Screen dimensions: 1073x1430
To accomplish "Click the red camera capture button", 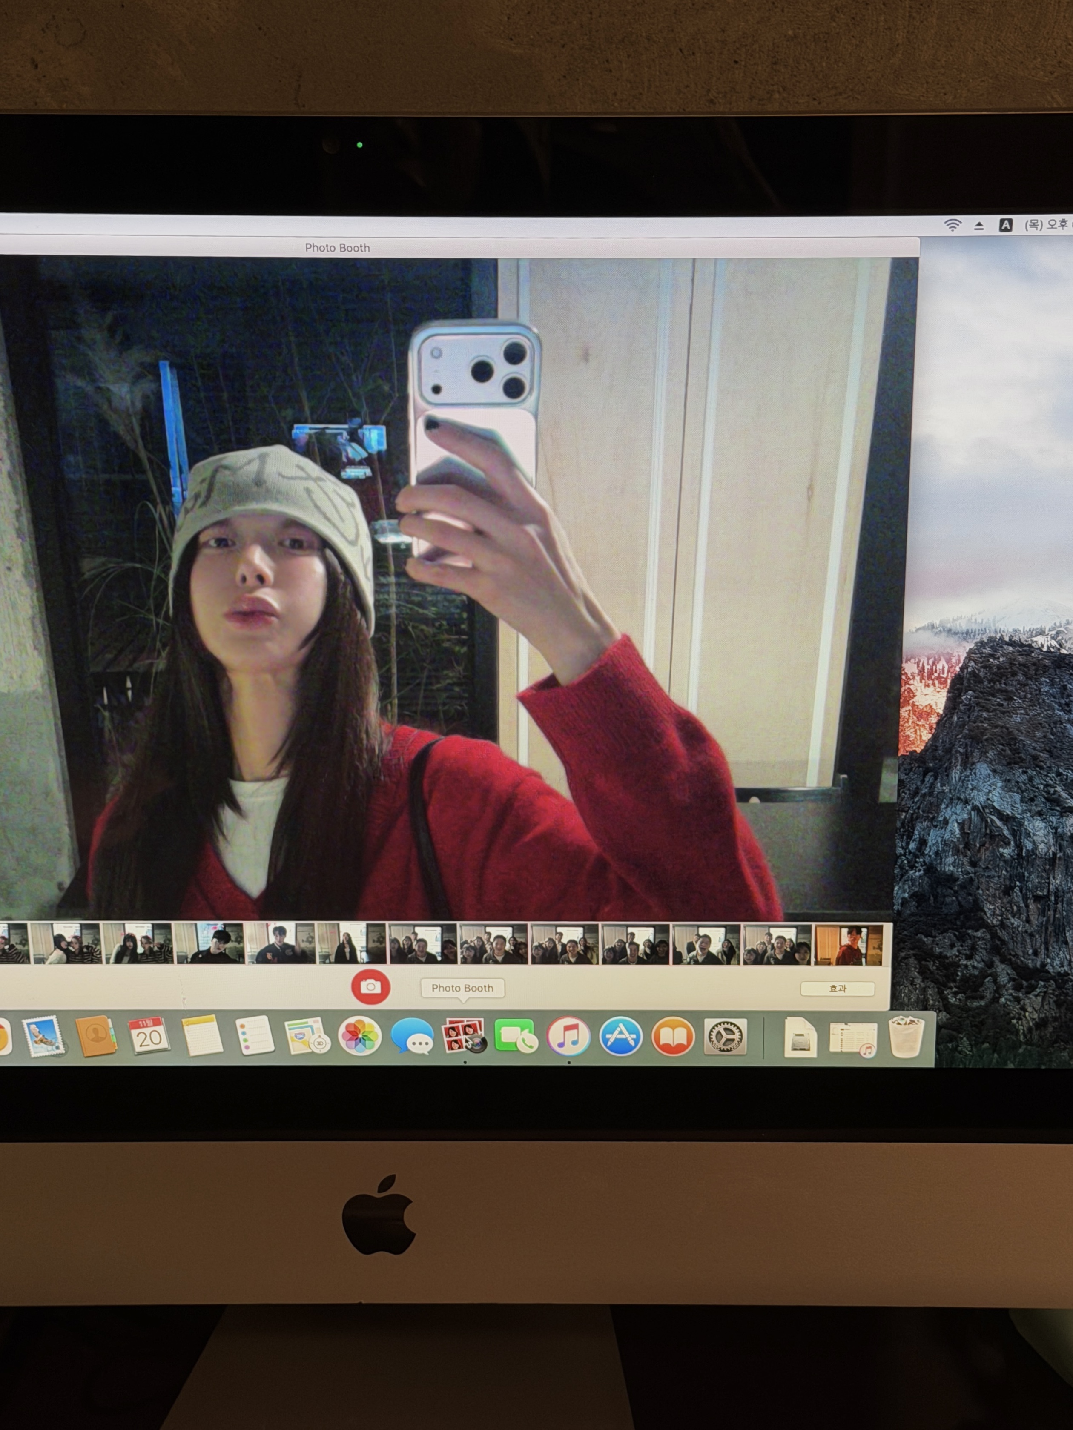I will pos(370,986).
